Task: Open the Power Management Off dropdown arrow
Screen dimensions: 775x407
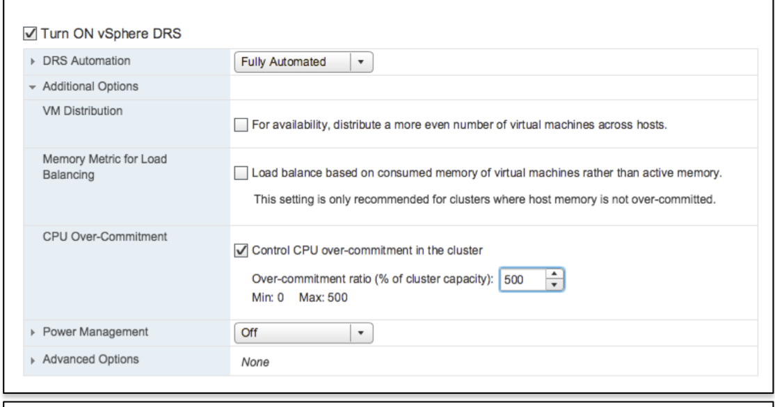Action: pyautogui.click(x=361, y=333)
